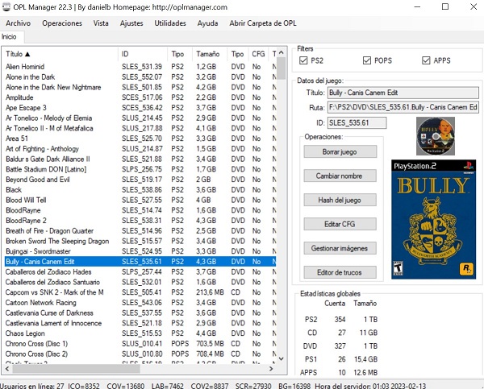Open Gestionar imágenes for this game
The height and width of the screenshot is (389, 484).
[340, 248]
